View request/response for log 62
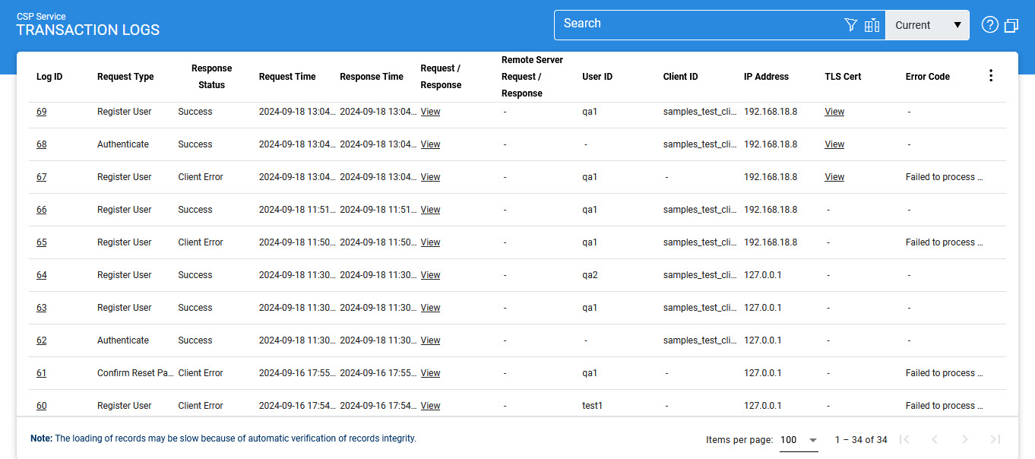Viewport: 1035px width, 459px height. pyautogui.click(x=430, y=340)
